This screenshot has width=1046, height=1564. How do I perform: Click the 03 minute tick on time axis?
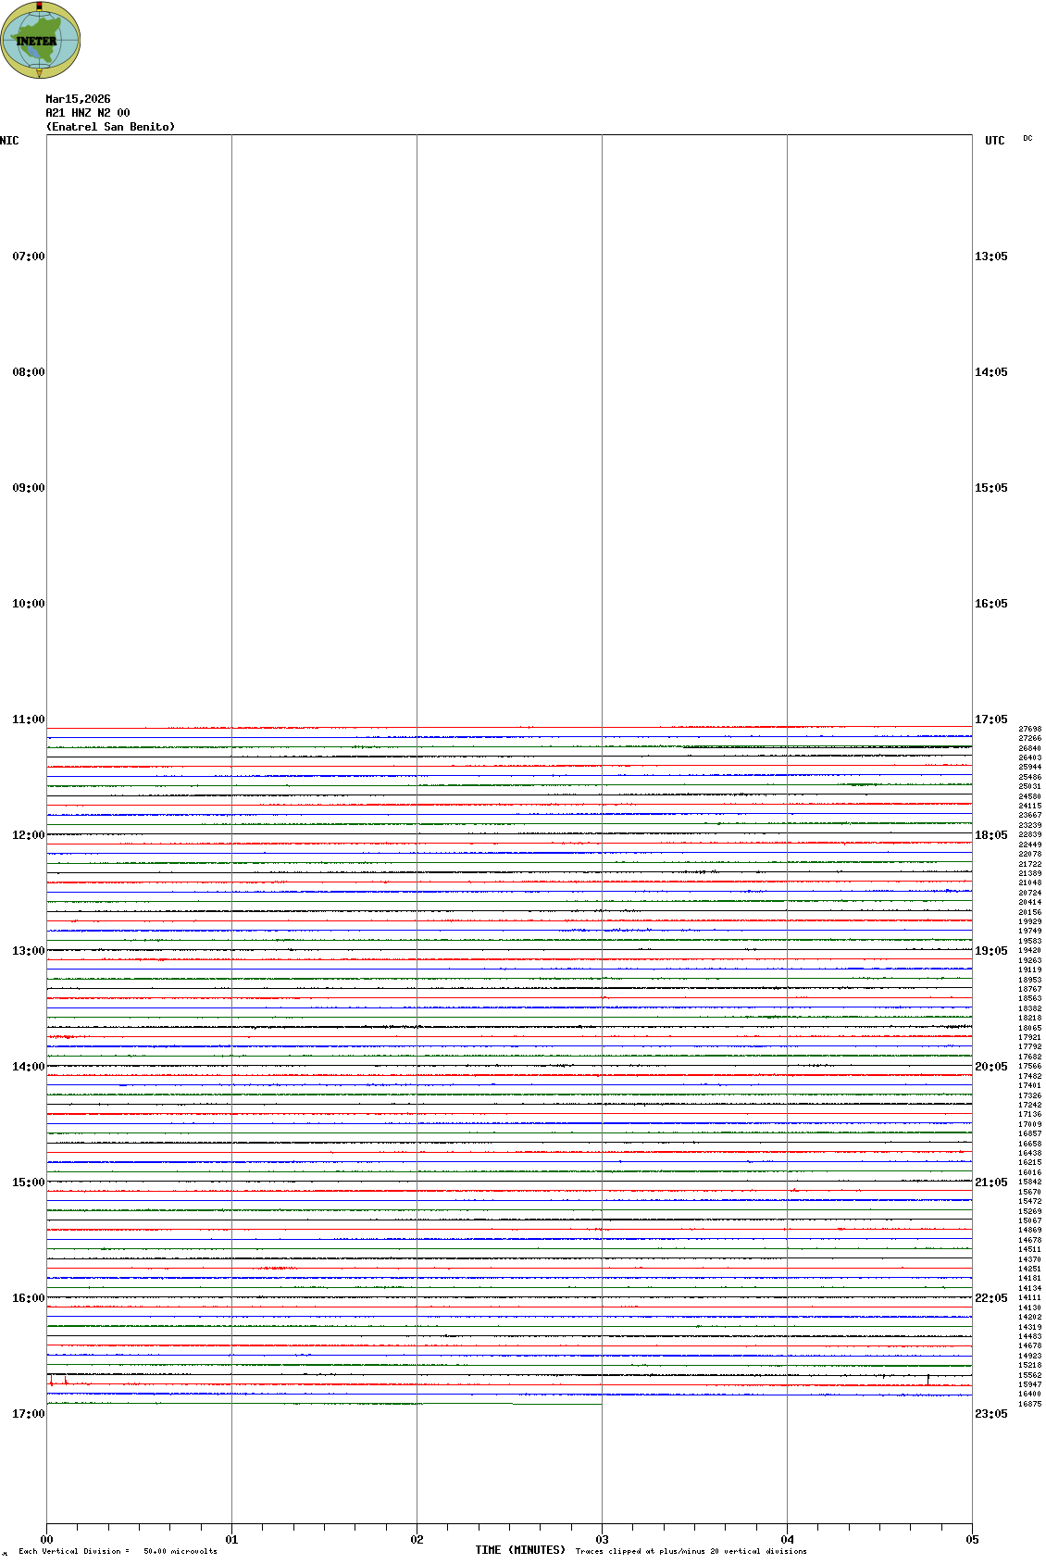tap(602, 1540)
